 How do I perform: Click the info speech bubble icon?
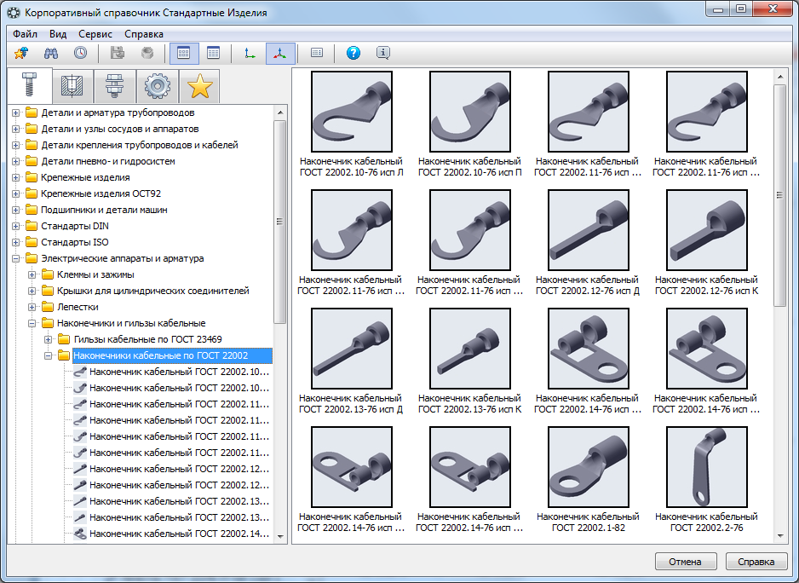tap(383, 53)
